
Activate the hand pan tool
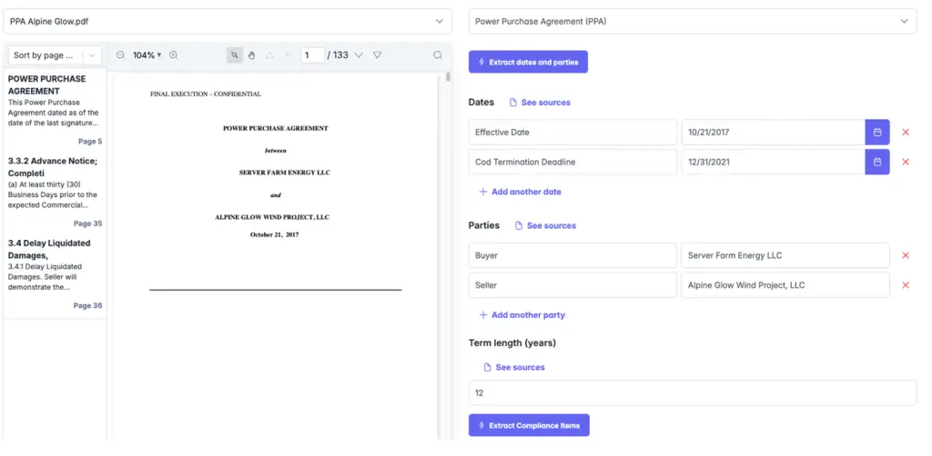click(x=251, y=55)
